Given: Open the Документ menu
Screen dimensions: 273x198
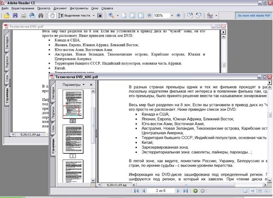Looking at the screenshot, I should coord(60,8).
